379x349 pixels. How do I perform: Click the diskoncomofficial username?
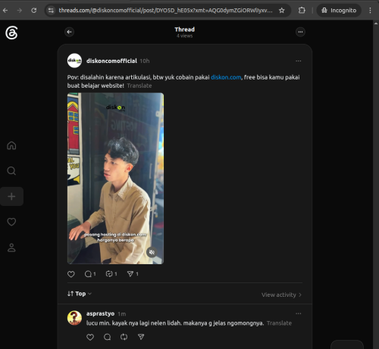tap(111, 61)
